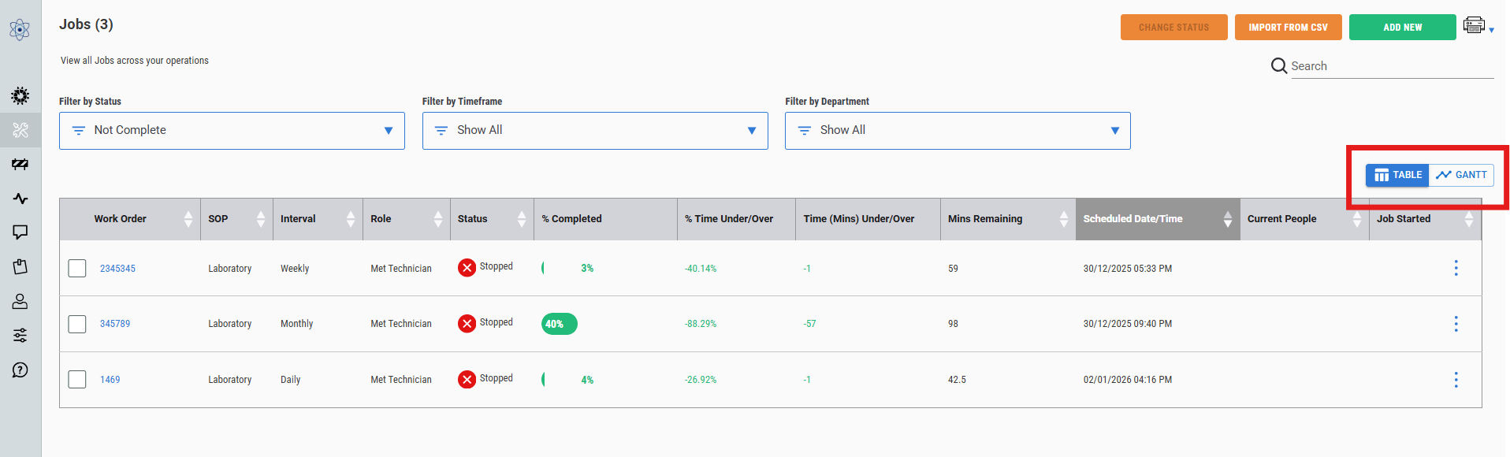Image resolution: width=1510 pixels, height=457 pixels.
Task: Open the gear cog sidebar icon
Action: click(x=20, y=96)
